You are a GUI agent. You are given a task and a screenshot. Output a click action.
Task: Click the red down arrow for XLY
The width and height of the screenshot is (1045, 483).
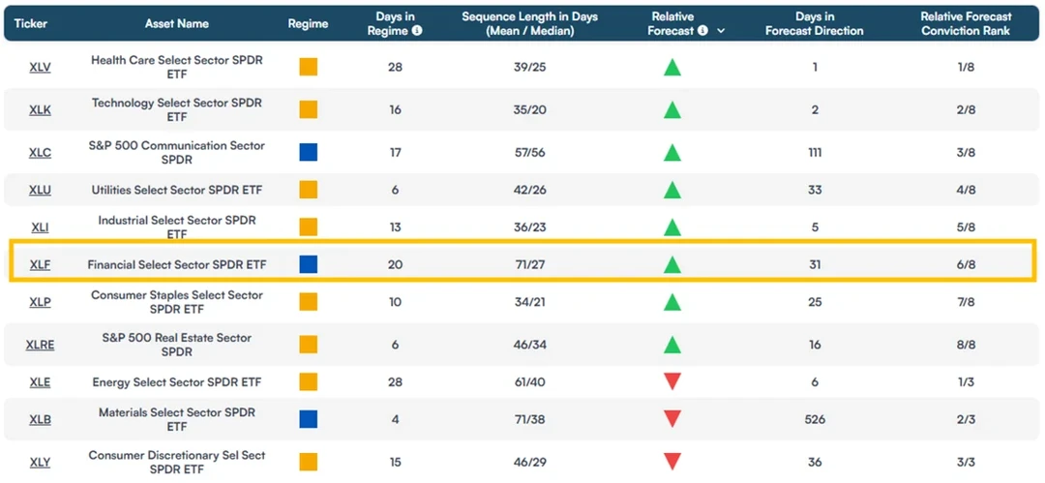pos(672,462)
